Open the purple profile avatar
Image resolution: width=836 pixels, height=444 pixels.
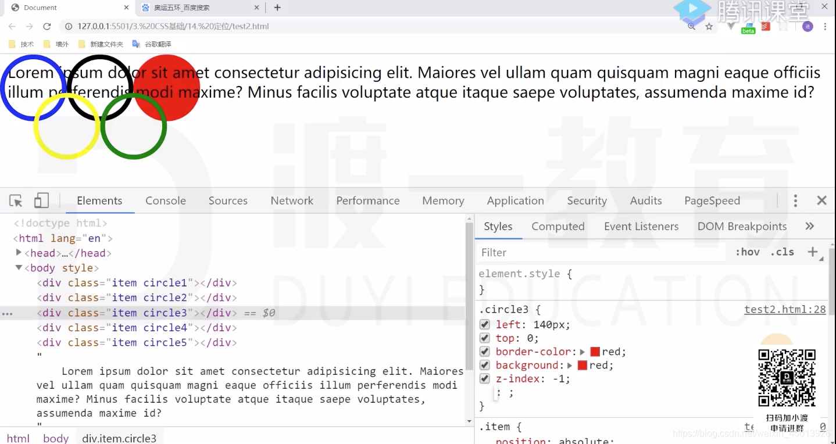(808, 27)
